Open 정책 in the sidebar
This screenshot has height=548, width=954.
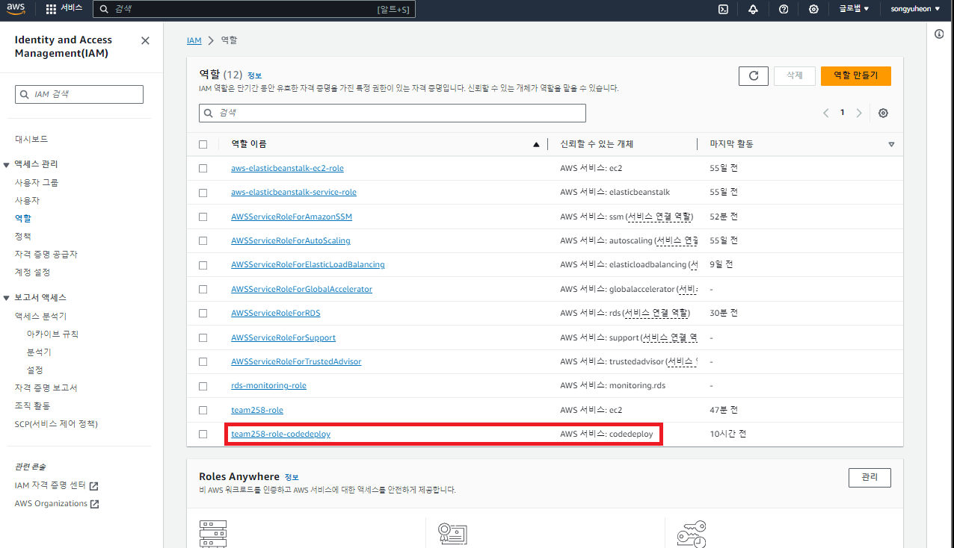pyautogui.click(x=23, y=236)
